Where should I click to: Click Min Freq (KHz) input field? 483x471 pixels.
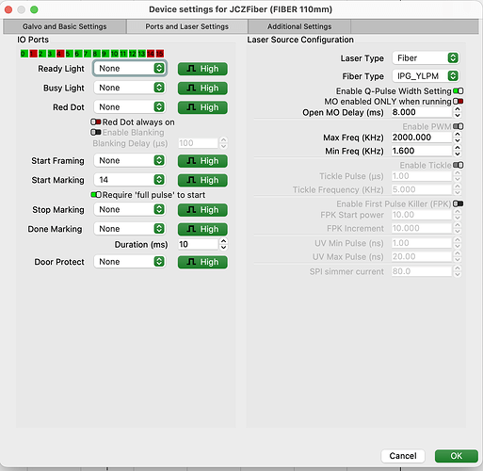click(x=422, y=151)
